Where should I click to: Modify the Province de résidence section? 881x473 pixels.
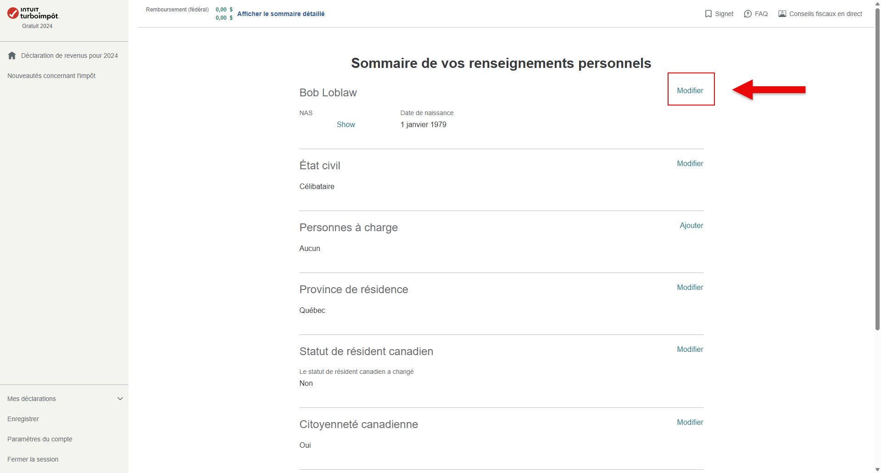[x=690, y=287]
